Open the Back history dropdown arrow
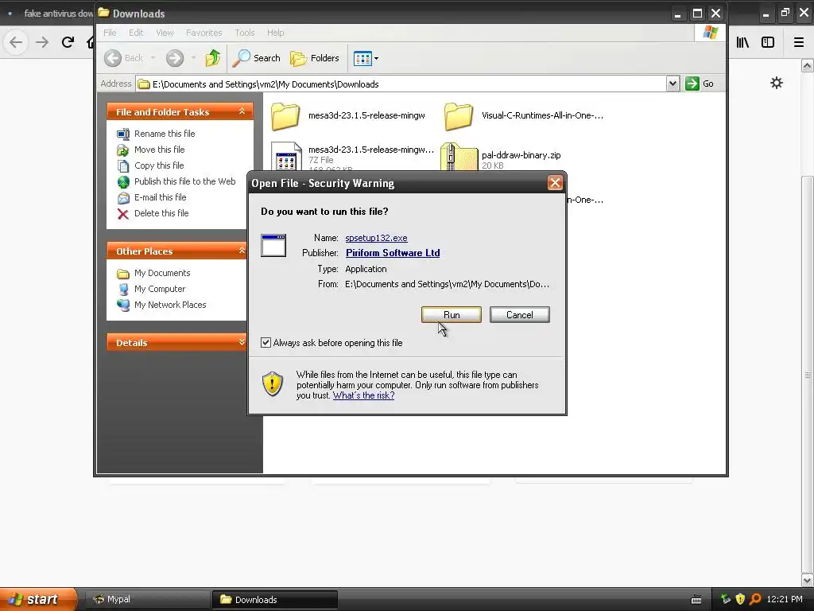Image resolution: width=814 pixels, height=611 pixels. [x=153, y=58]
